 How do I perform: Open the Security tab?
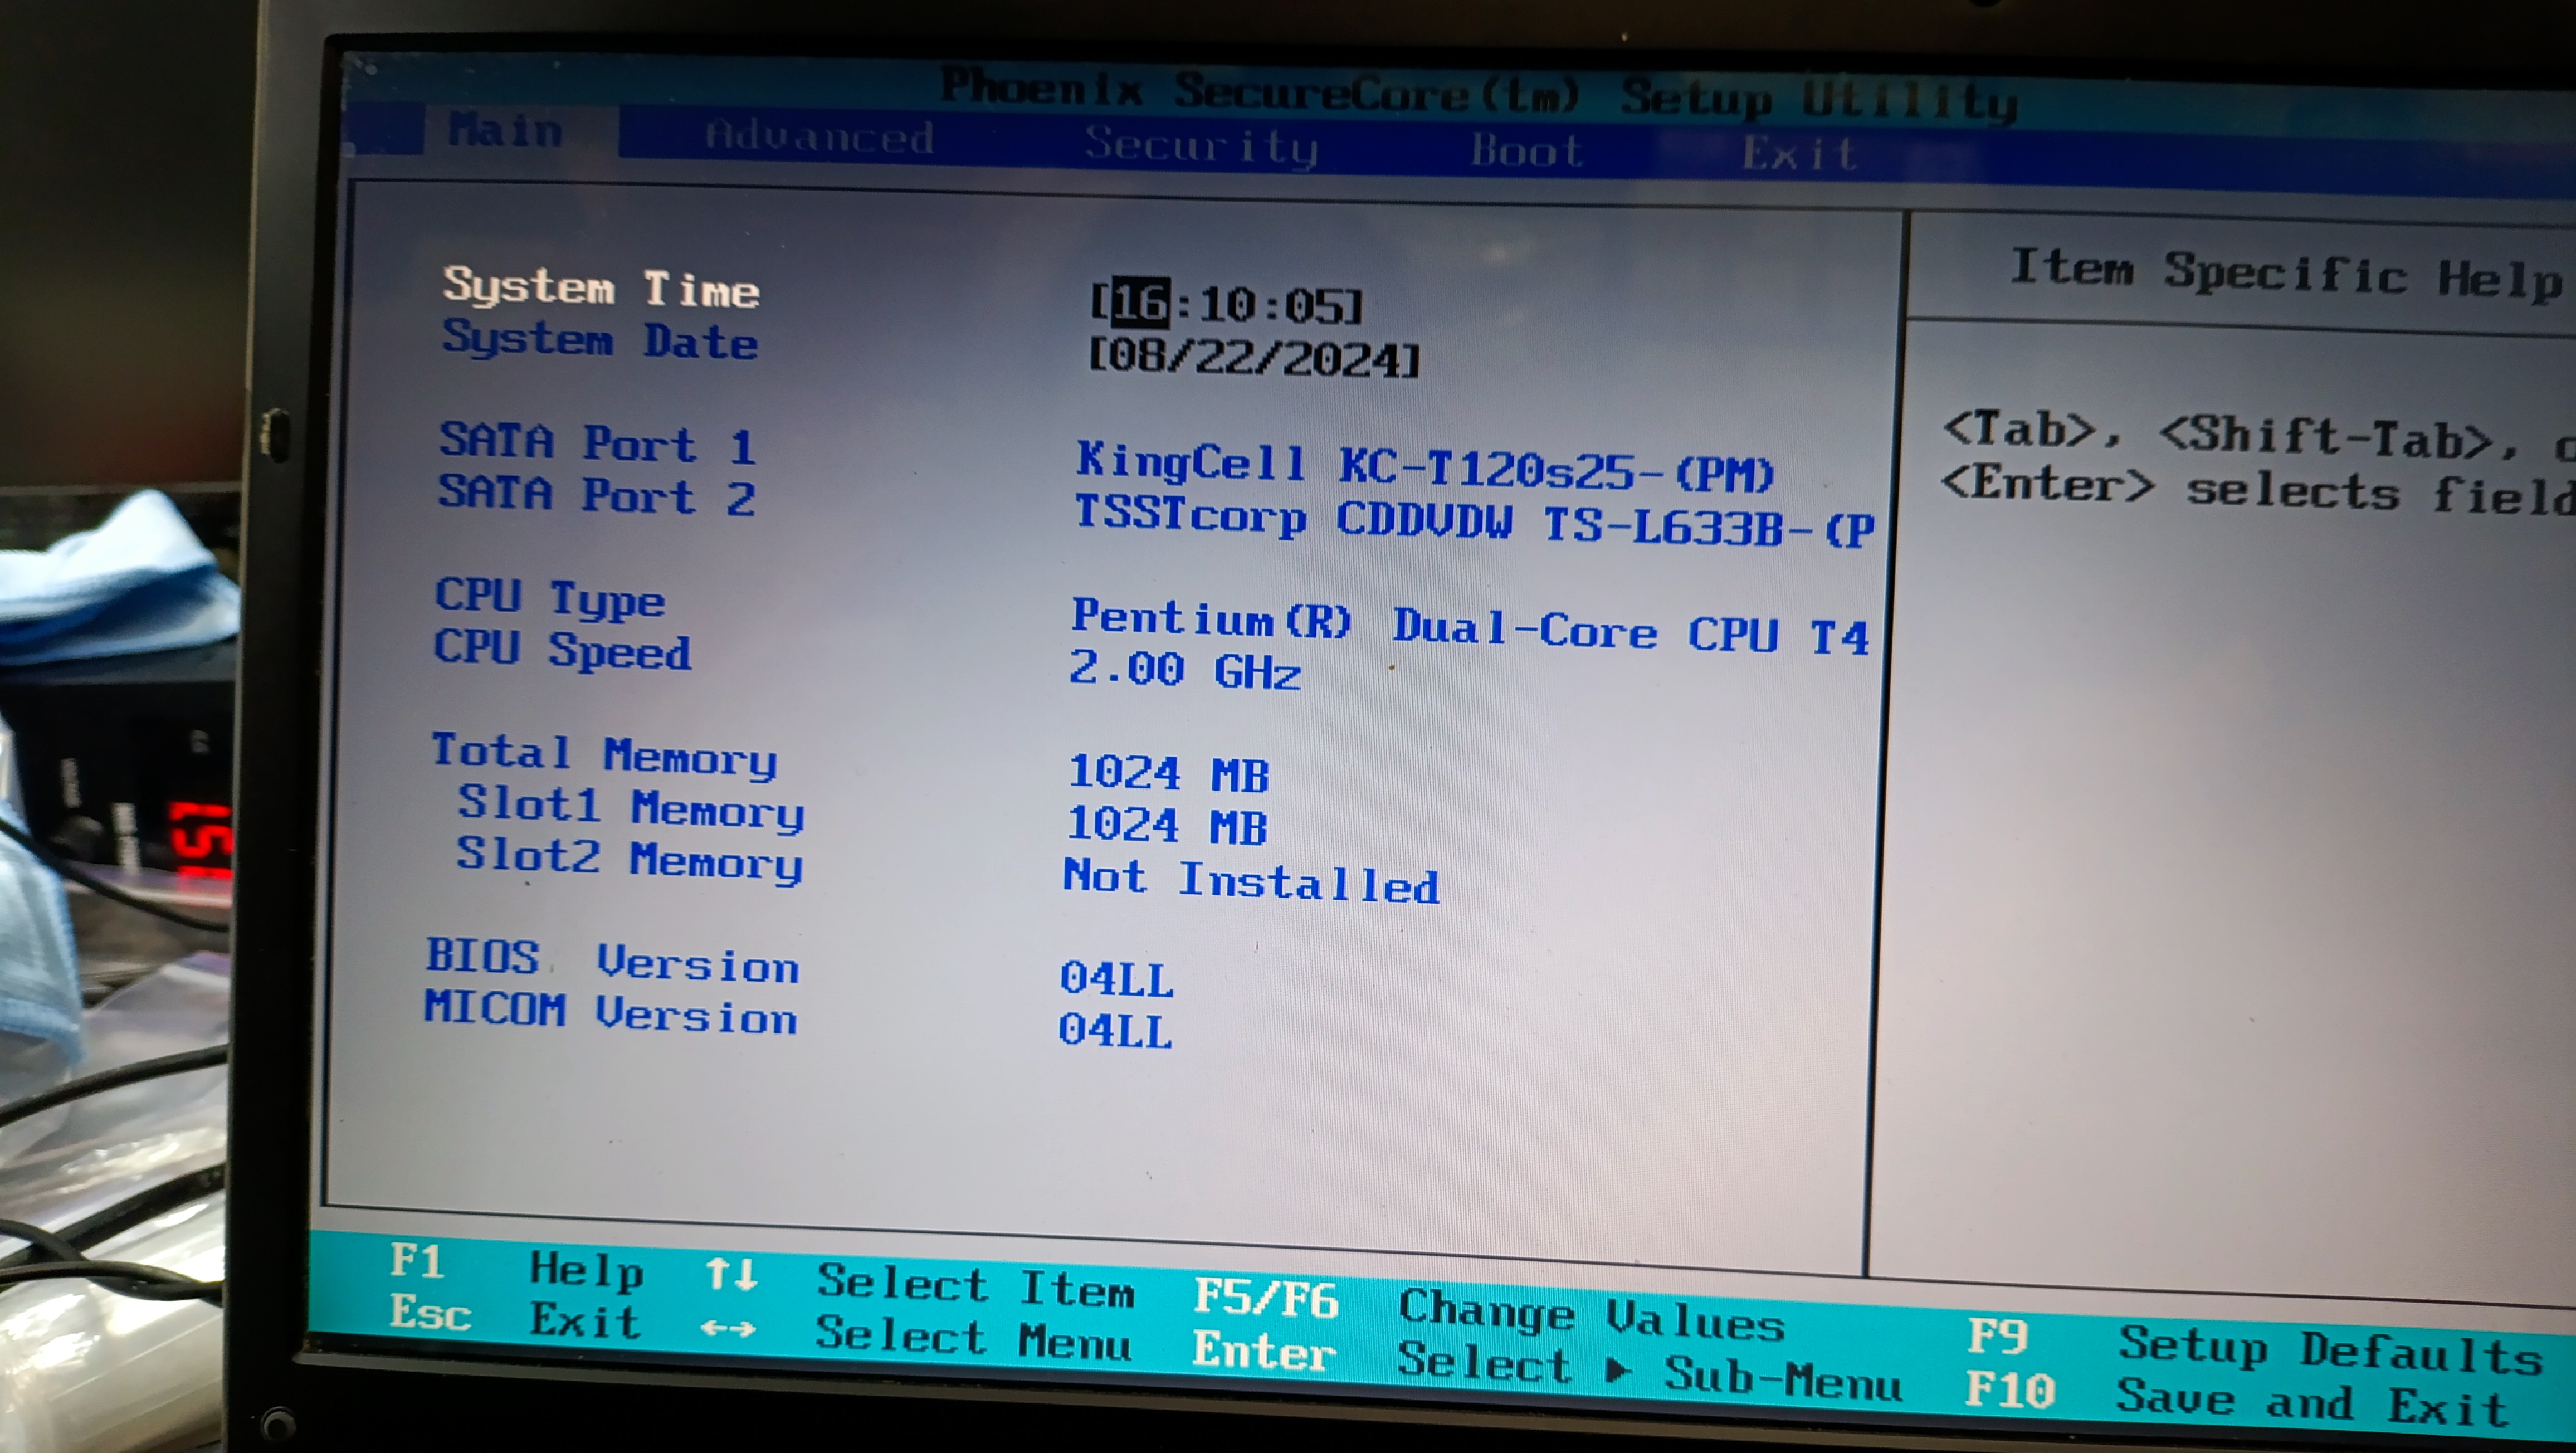tap(1201, 147)
